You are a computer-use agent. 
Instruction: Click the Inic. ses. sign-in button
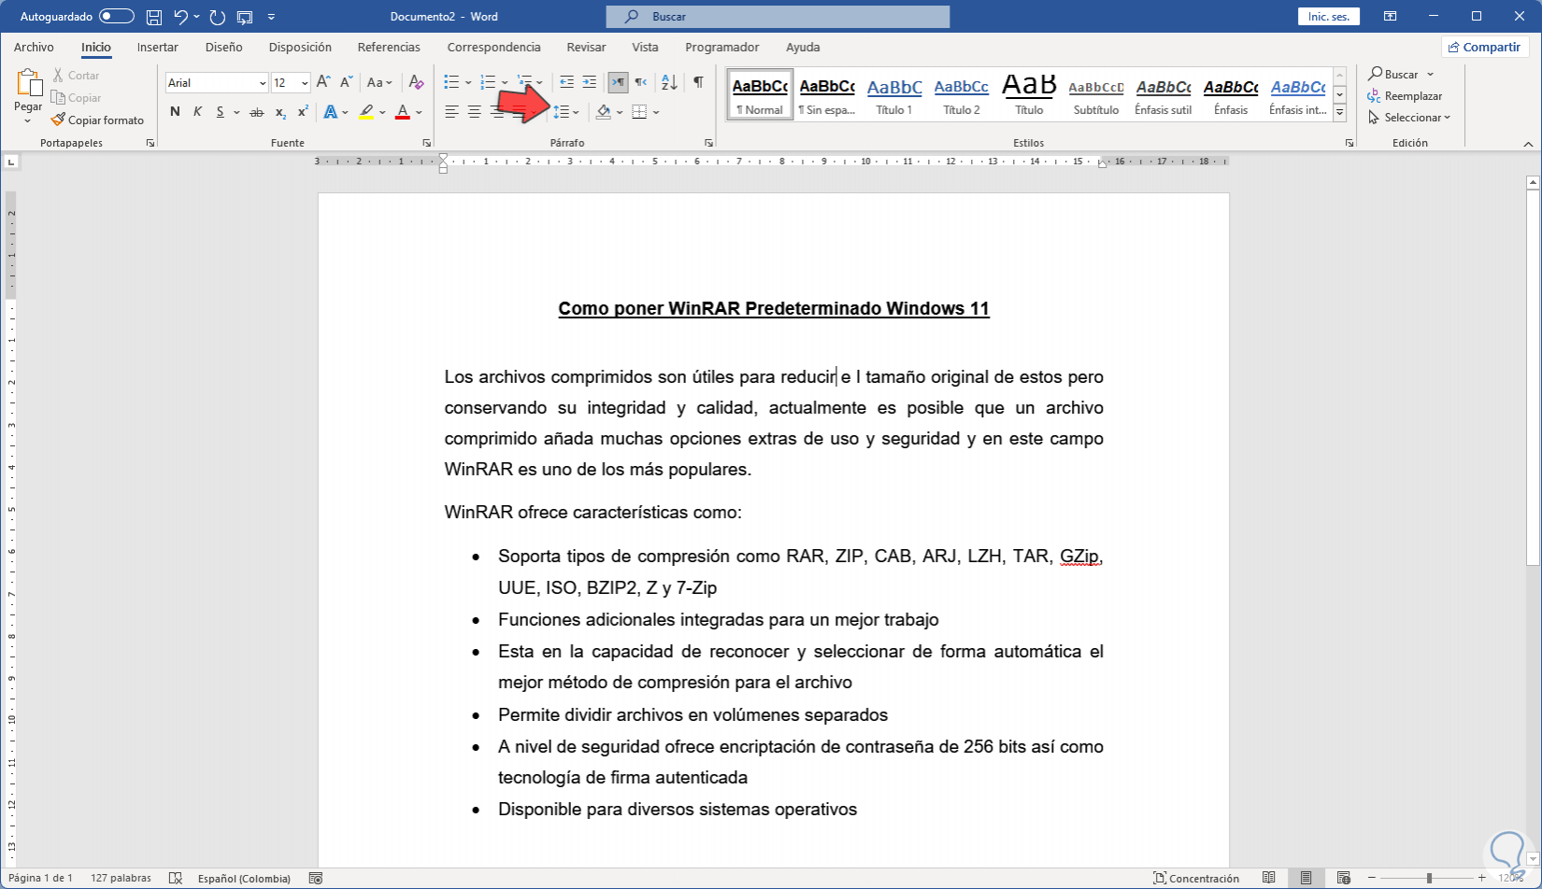[1329, 17]
